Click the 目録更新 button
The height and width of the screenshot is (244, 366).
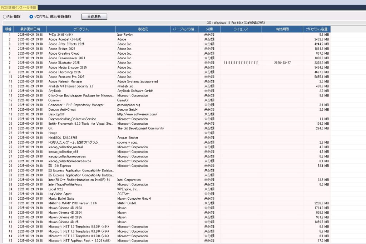(x=94, y=16)
